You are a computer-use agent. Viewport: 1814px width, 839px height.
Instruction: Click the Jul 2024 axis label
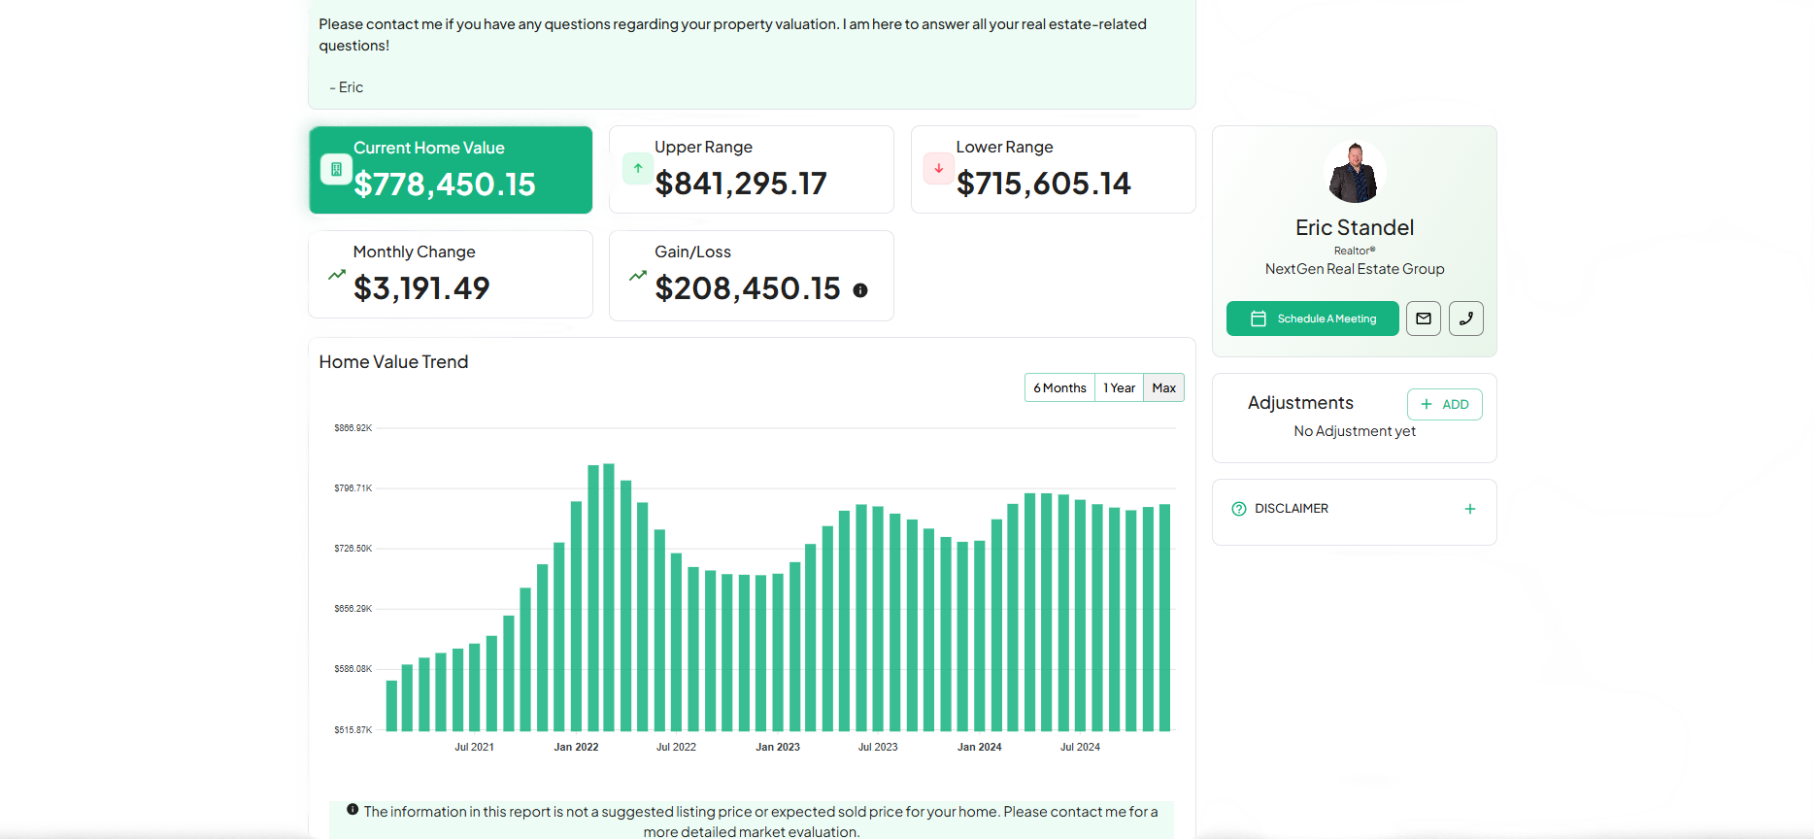[1080, 747]
